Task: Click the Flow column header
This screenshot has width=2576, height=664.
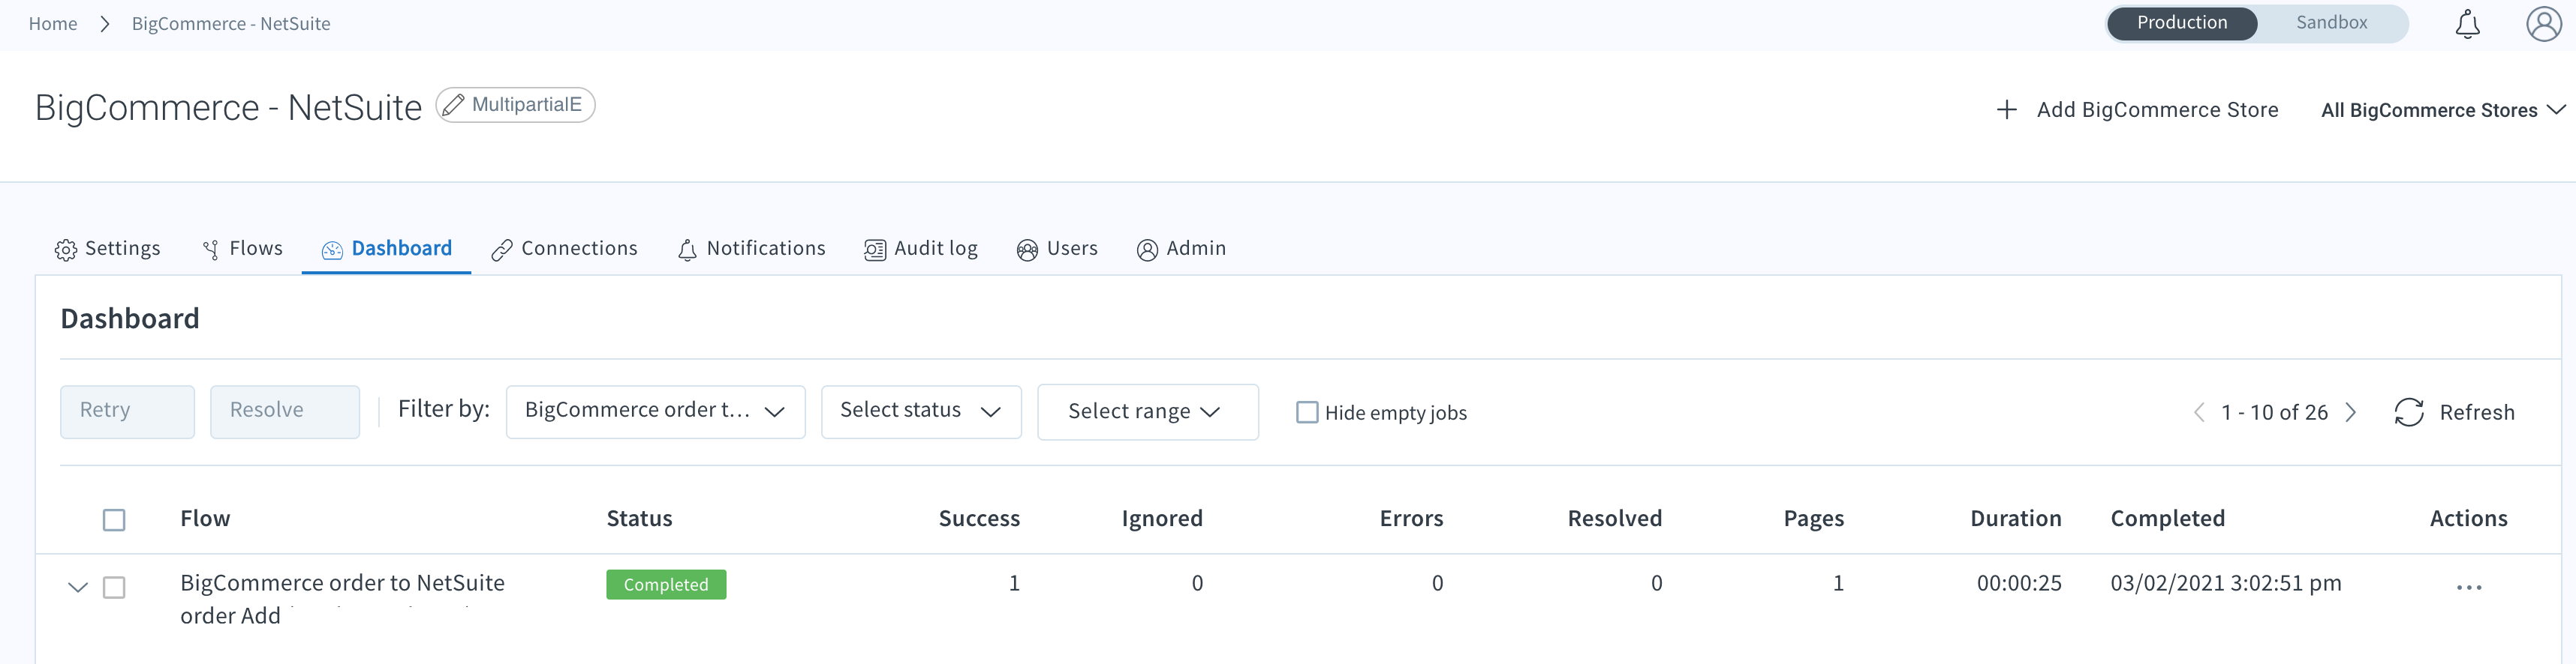Action: [x=205, y=518]
